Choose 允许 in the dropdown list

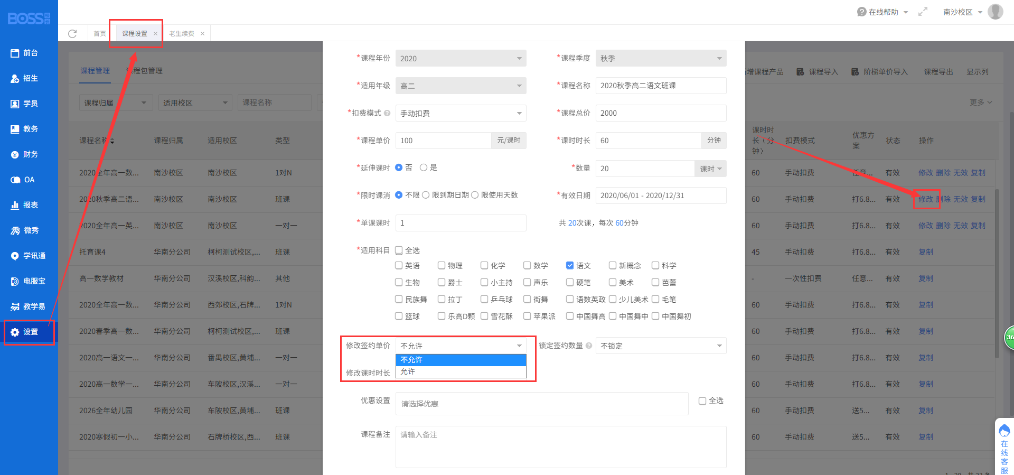pyautogui.click(x=461, y=372)
